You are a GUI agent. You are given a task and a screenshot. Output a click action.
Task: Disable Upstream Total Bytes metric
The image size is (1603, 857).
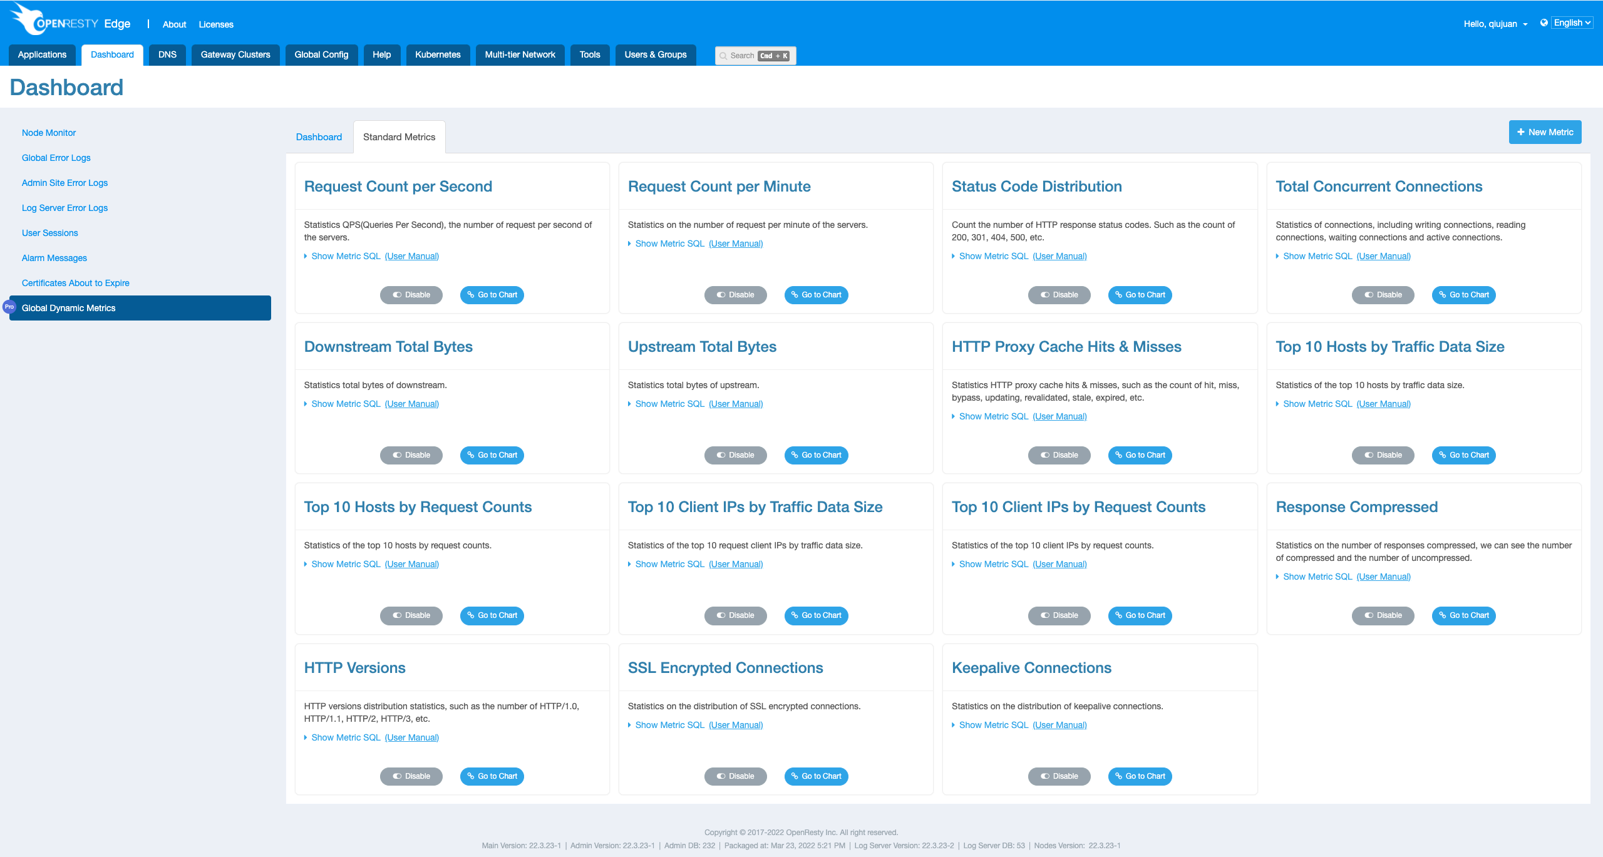(x=735, y=455)
